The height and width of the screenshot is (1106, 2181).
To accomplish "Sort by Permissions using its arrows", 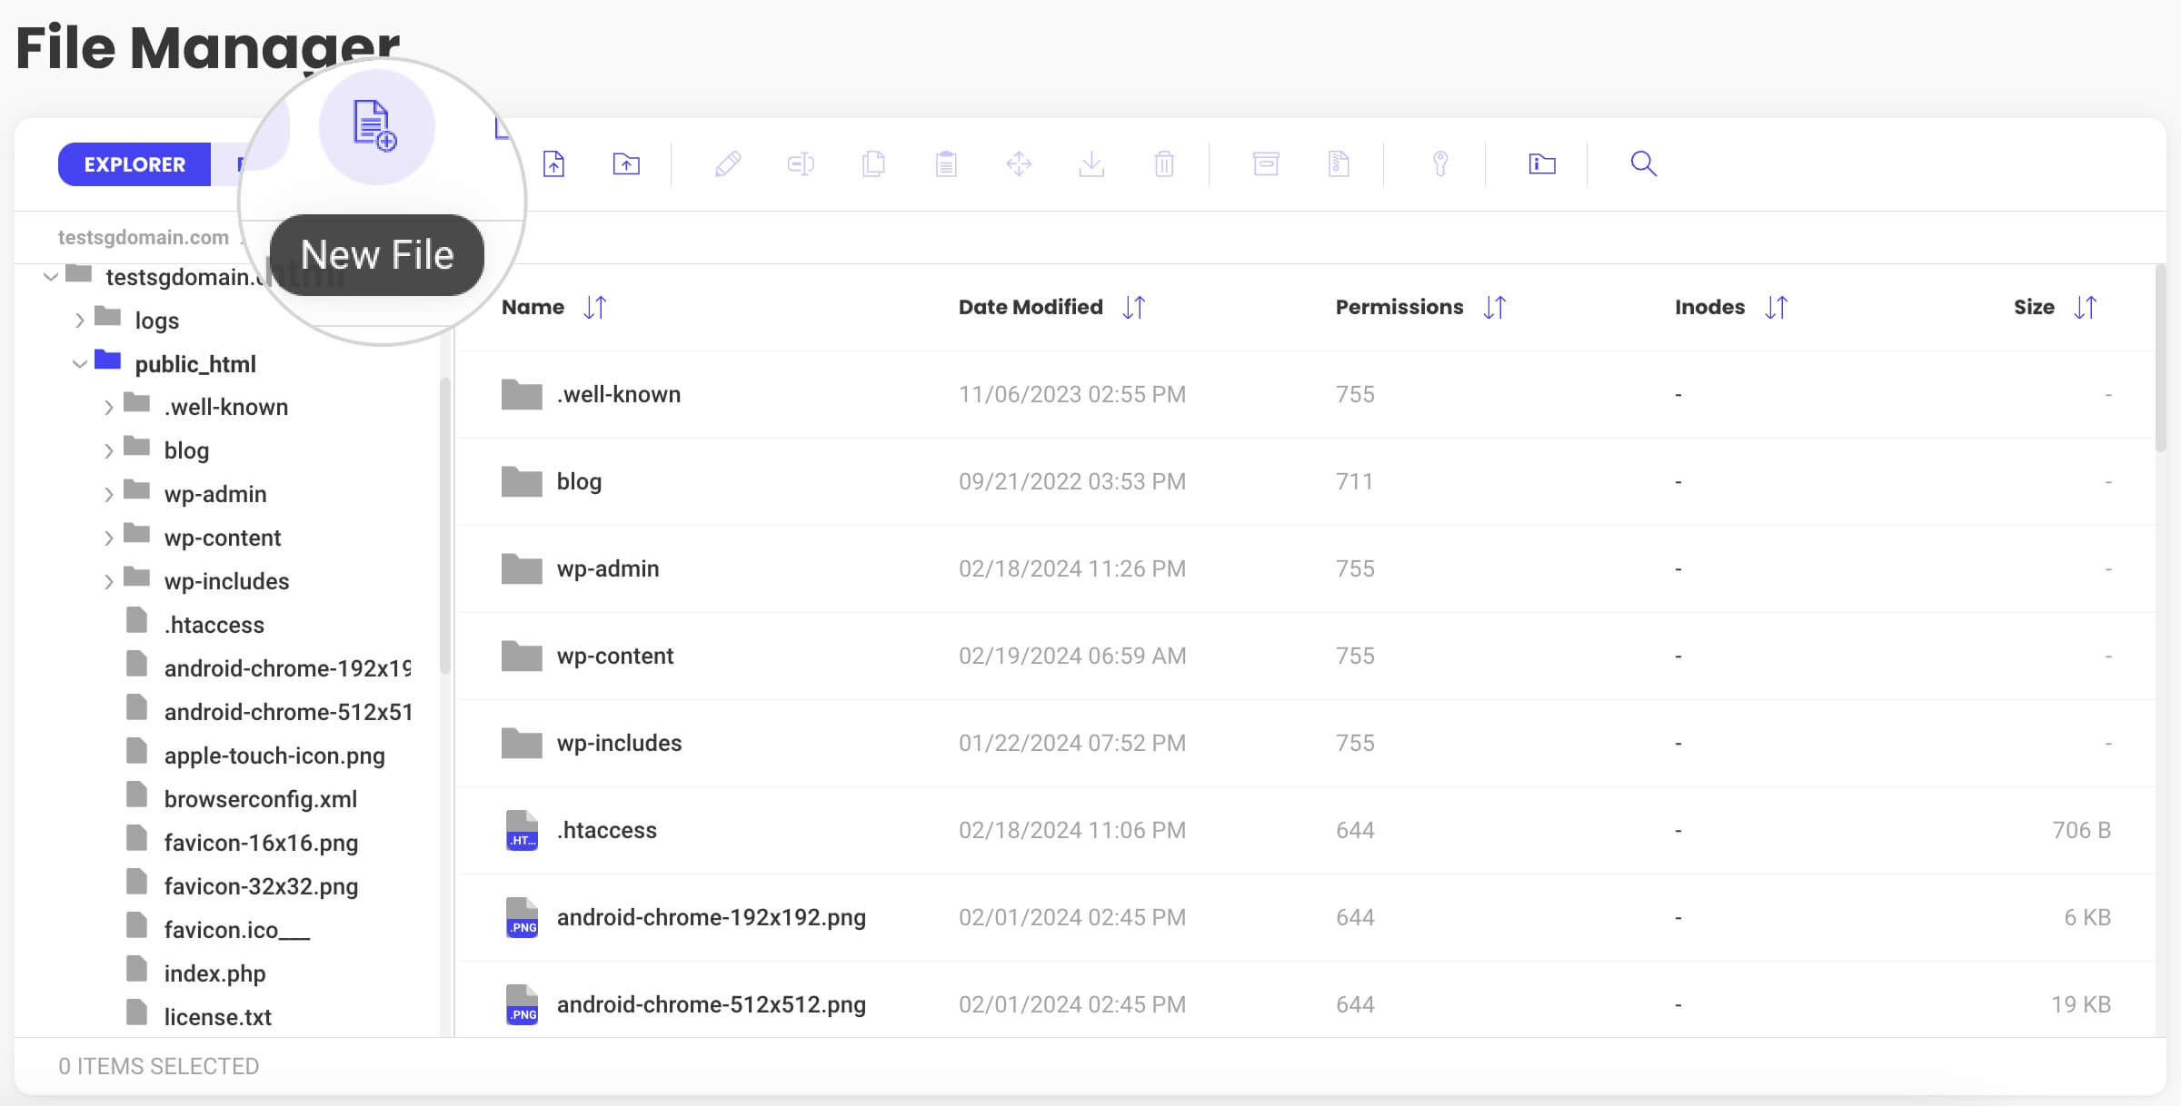I will (1495, 308).
